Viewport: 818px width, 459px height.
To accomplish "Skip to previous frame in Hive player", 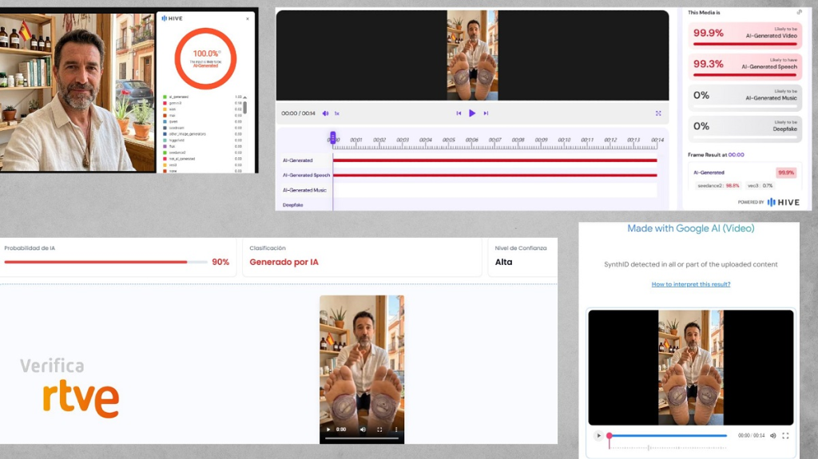I will [459, 113].
